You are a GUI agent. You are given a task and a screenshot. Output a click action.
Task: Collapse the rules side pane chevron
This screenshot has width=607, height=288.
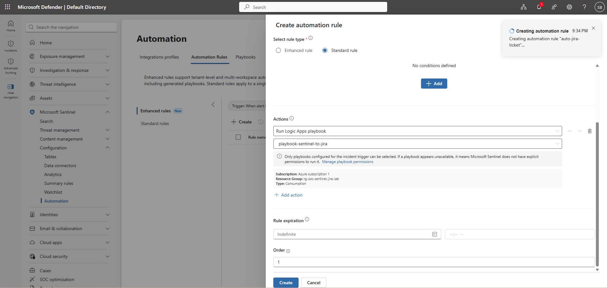213,104
